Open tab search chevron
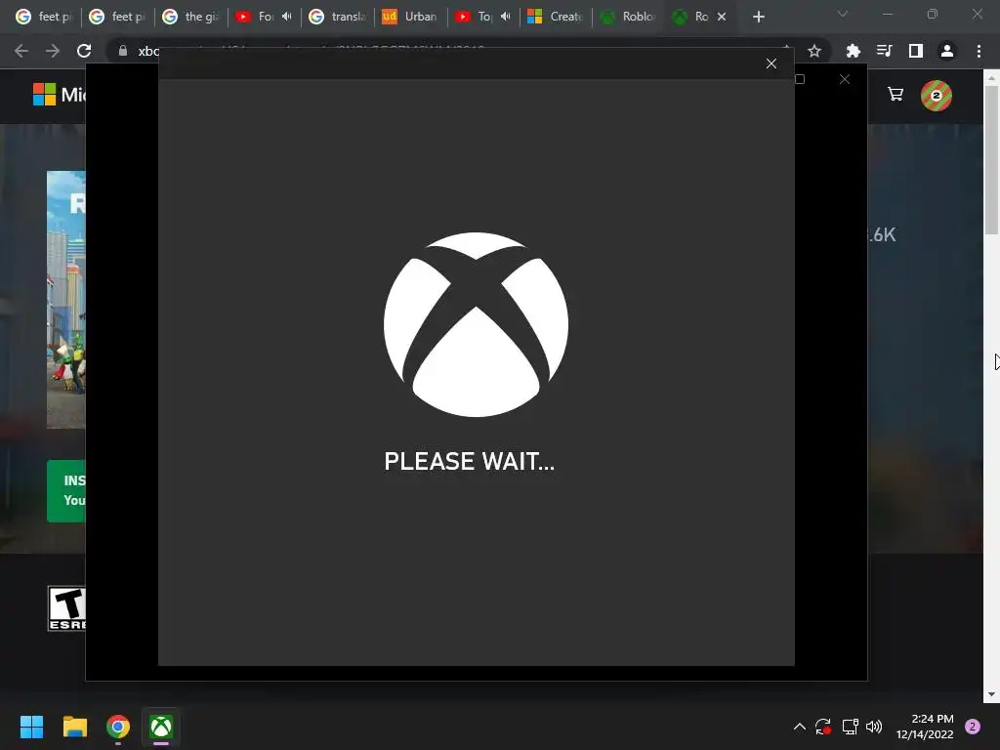 pos(843,14)
